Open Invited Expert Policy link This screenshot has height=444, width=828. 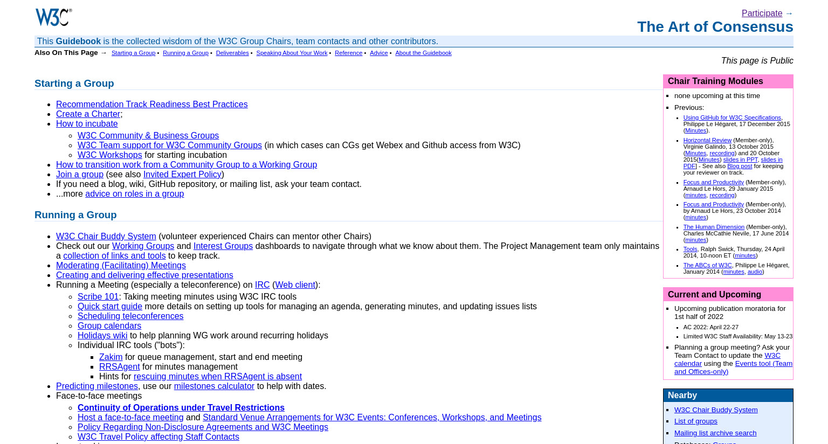coord(182,175)
